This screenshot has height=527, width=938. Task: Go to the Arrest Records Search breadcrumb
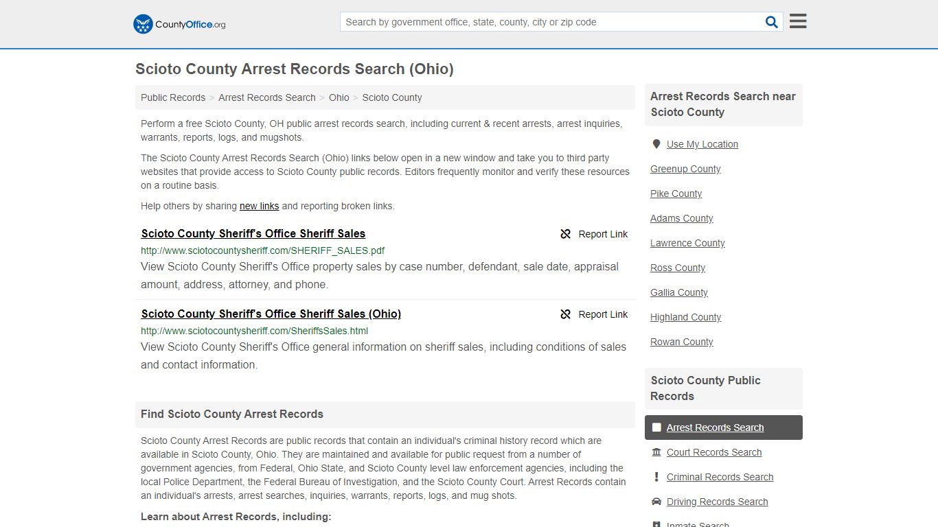click(267, 97)
